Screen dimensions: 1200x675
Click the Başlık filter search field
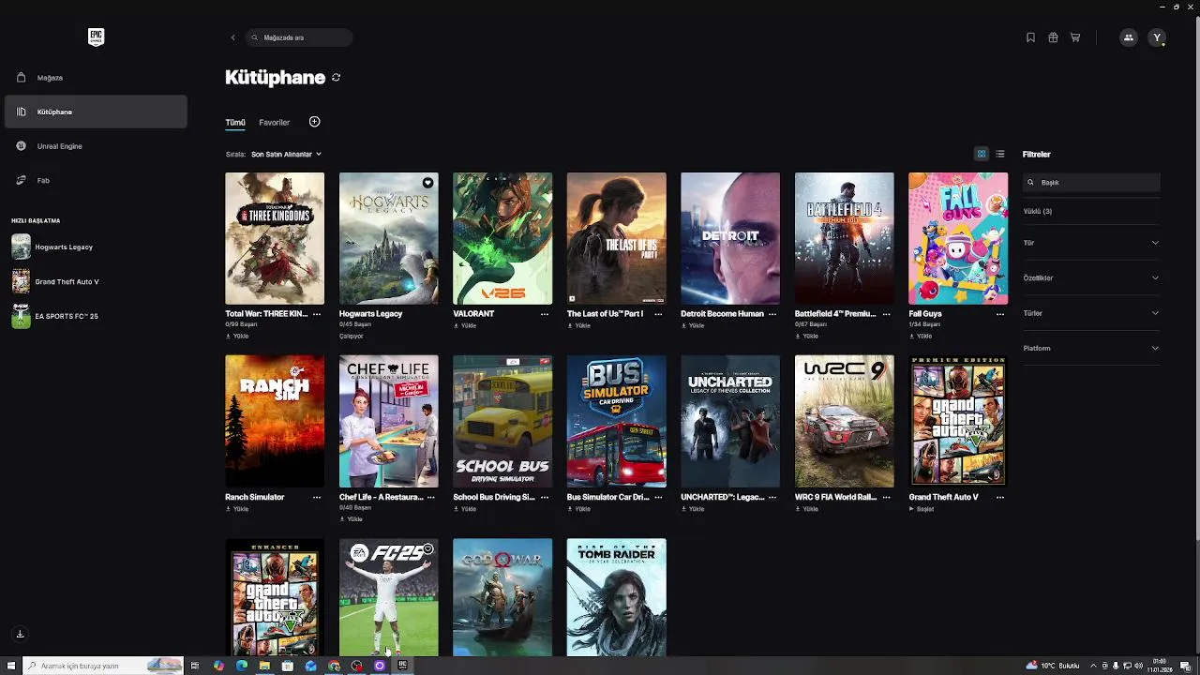click(x=1091, y=183)
